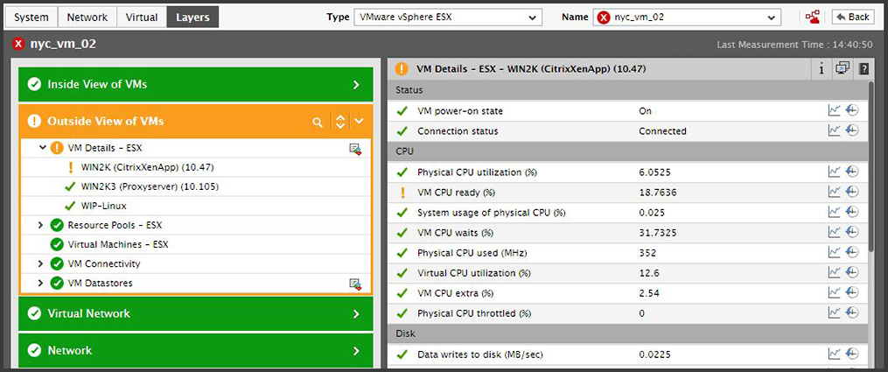Open help question-mark icon in details header
The width and height of the screenshot is (888, 372).
tap(864, 69)
